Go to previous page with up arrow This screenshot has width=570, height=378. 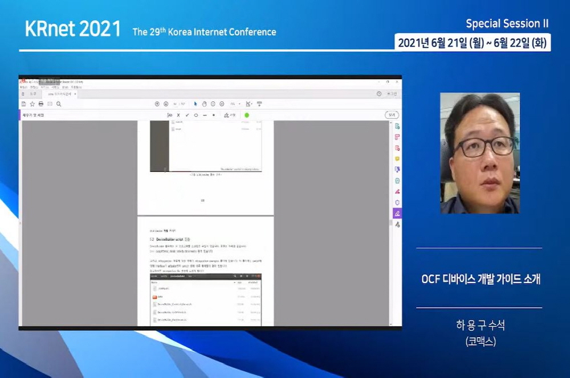157,104
